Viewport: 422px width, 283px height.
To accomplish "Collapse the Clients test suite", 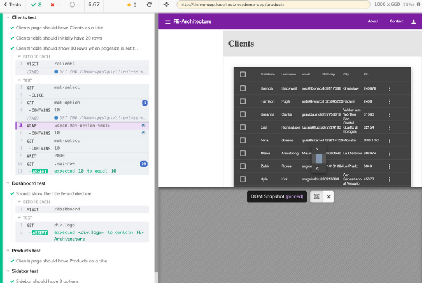I will tap(8, 18).
